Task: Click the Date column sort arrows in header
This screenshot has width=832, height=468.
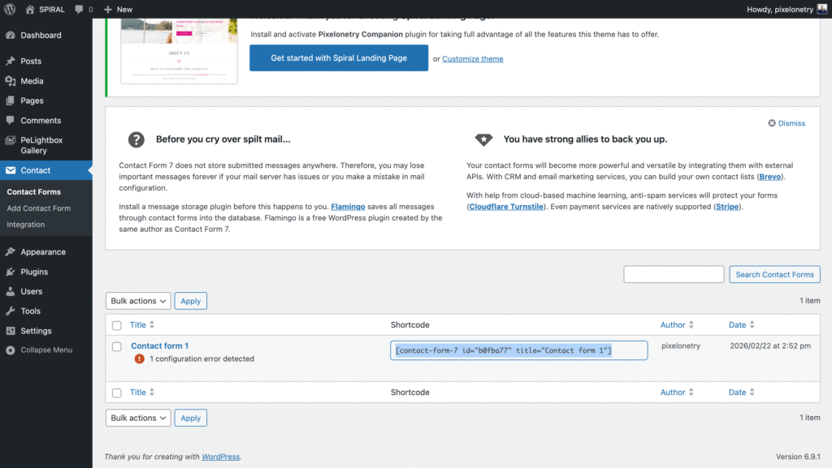Action: click(x=753, y=325)
